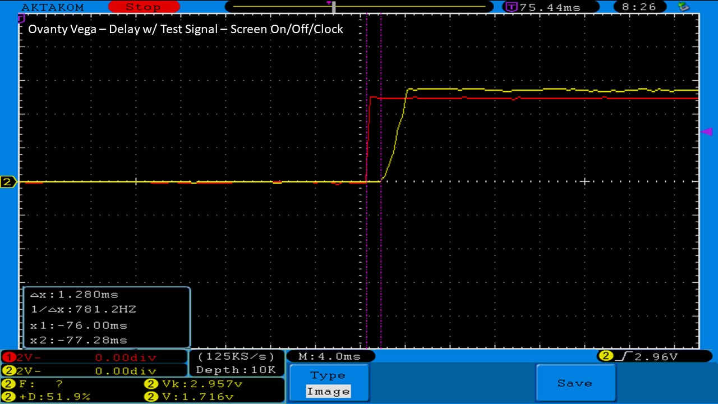Image resolution: width=718 pixels, height=404 pixels.
Task: Click the x1:-76.00ms cursor value
Action: pos(79,325)
